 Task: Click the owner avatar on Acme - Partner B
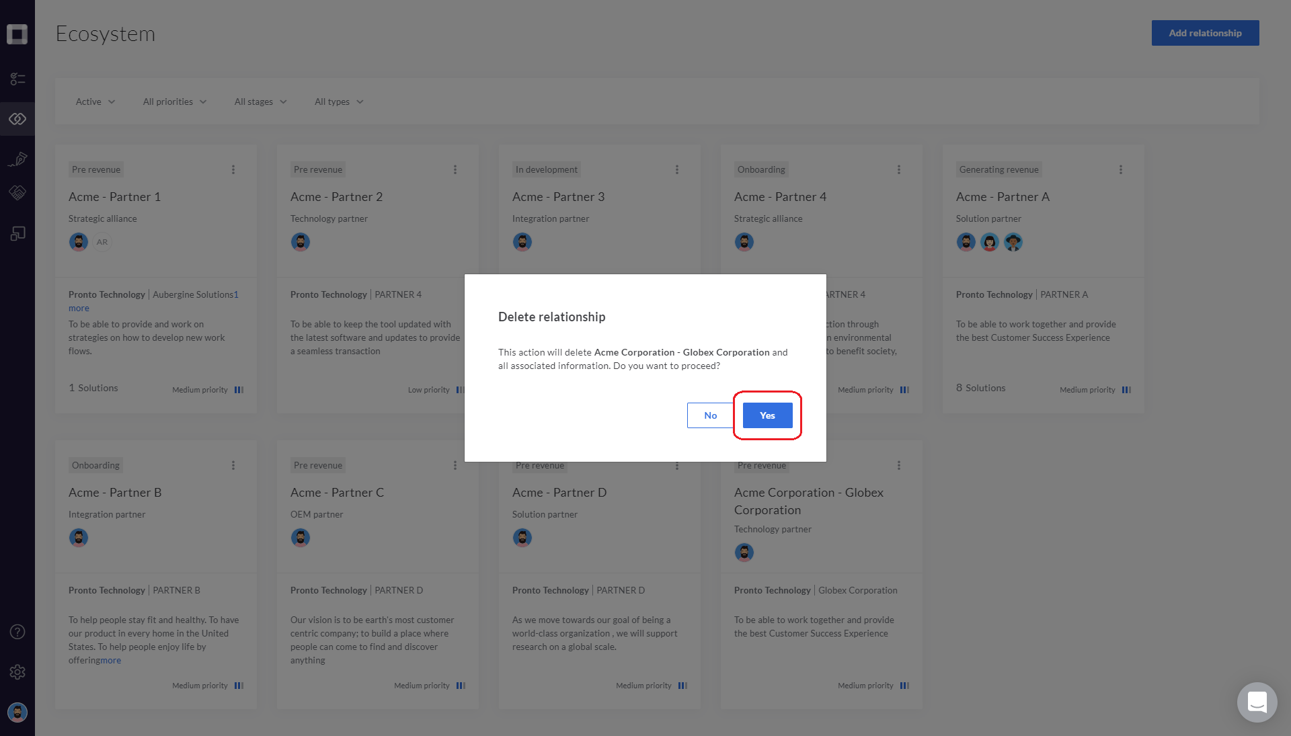click(x=79, y=538)
